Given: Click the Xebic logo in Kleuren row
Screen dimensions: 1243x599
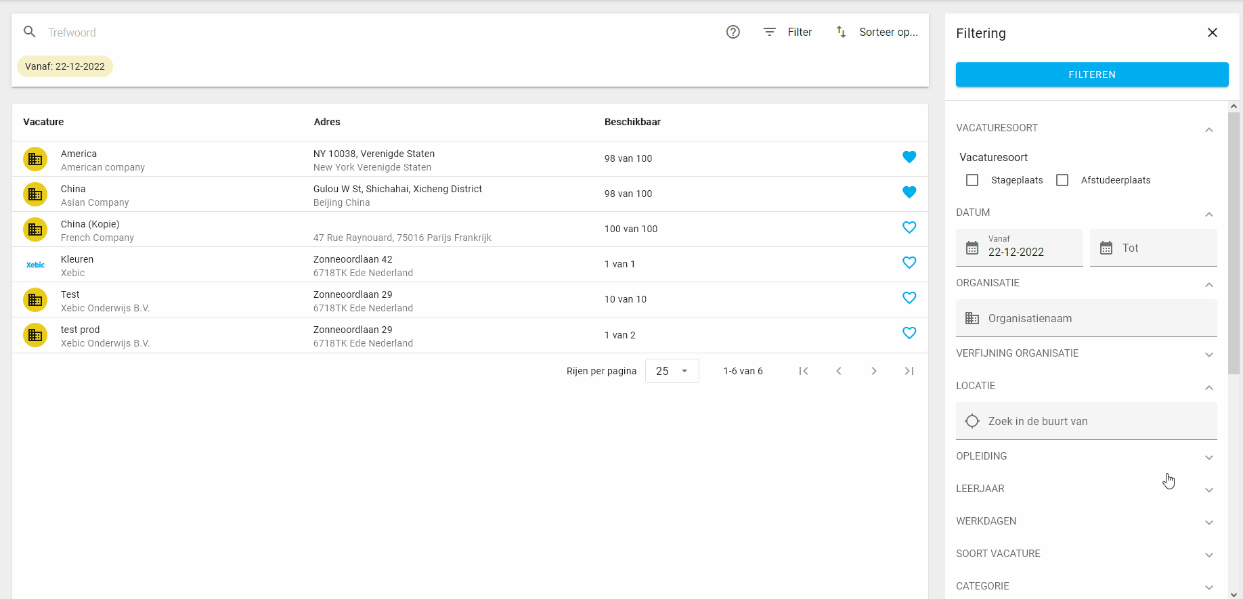Looking at the screenshot, I should [35, 265].
